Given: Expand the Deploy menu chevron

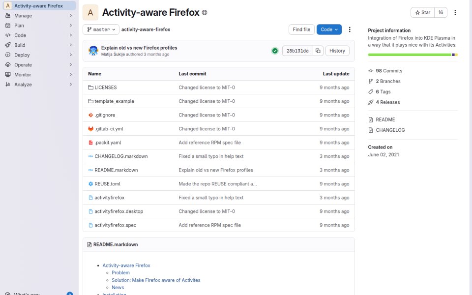Looking at the screenshot, I should 71,55.
